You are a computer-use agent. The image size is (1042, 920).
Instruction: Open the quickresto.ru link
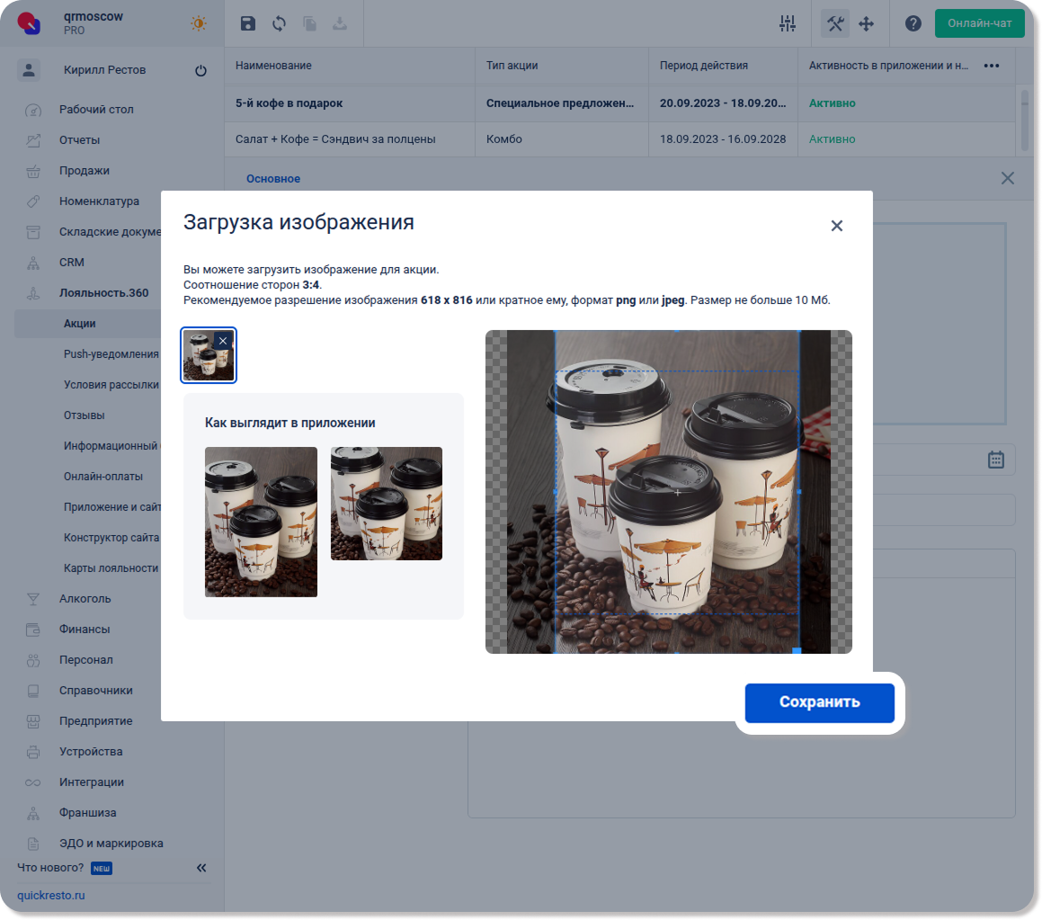50,896
